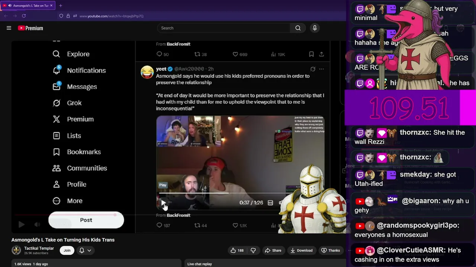The height and width of the screenshot is (267, 476).
Task: Open the three-dot menu on yeet's tweet
Action: pyautogui.click(x=321, y=69)
